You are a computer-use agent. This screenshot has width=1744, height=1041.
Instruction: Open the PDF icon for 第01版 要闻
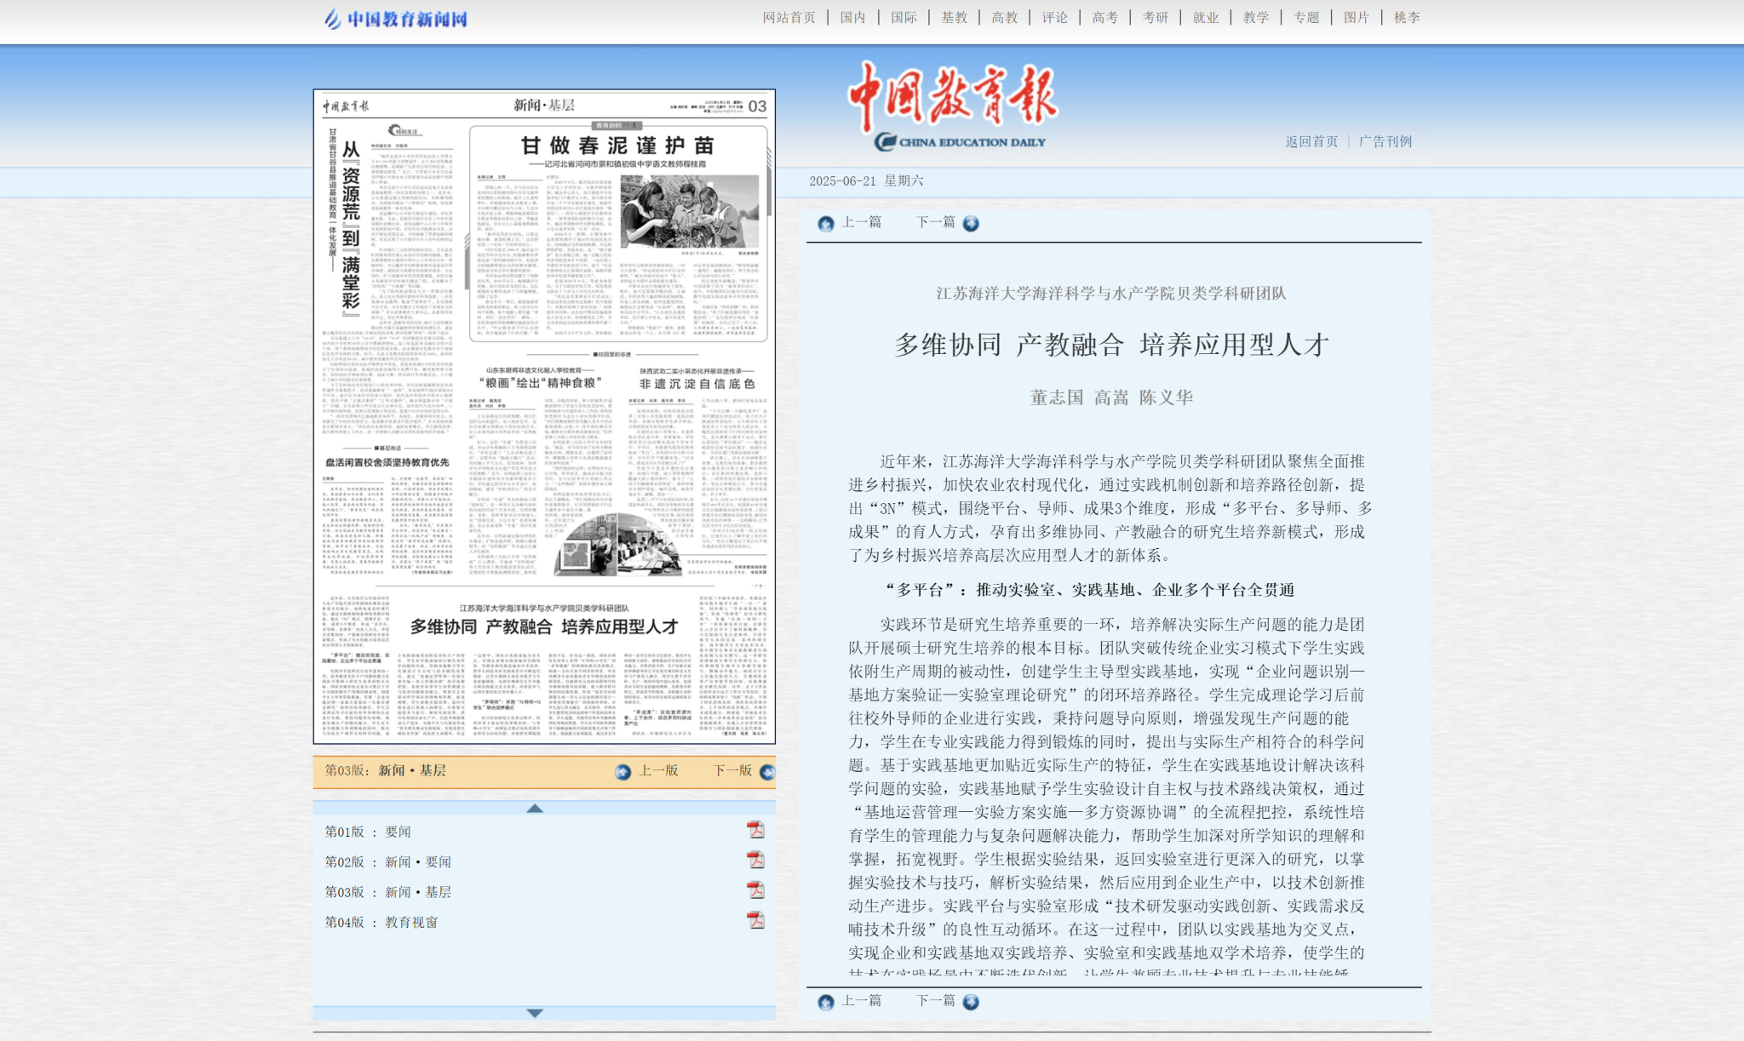click(x=755, y=830)
